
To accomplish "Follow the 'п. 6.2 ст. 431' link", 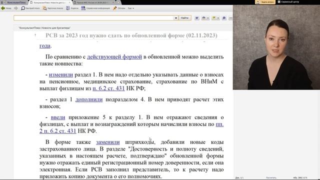I will [108, 88].
